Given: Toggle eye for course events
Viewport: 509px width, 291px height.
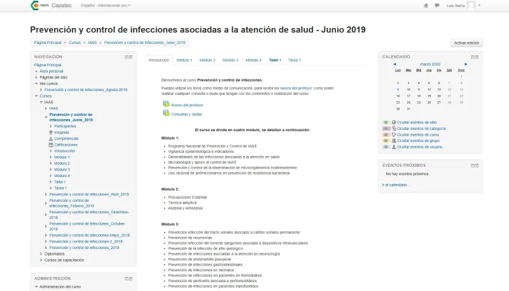Looking at the screenshot, I should (386, 135).
